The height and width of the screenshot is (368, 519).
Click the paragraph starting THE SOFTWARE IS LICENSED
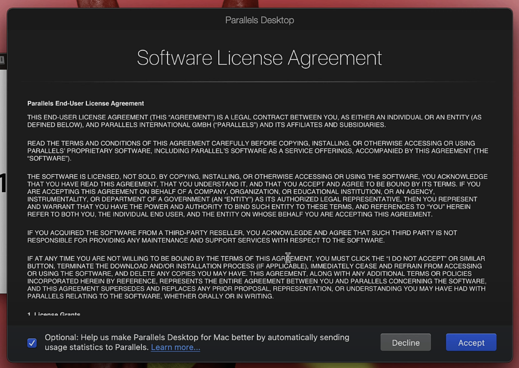pyautogui.click(x=257, y=195)
